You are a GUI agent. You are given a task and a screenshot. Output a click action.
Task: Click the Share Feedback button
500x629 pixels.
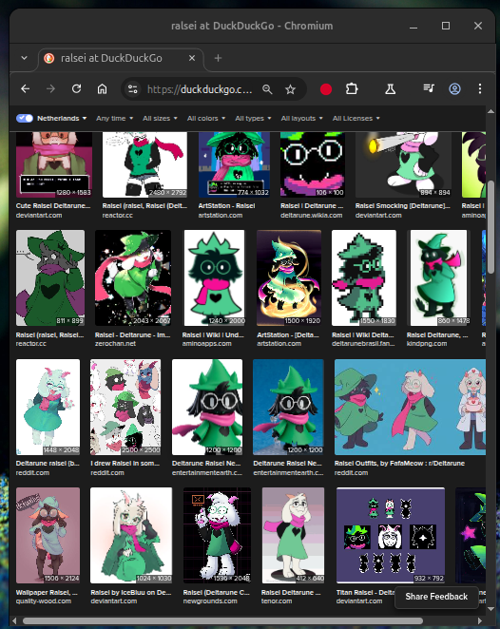coord(436,597)
